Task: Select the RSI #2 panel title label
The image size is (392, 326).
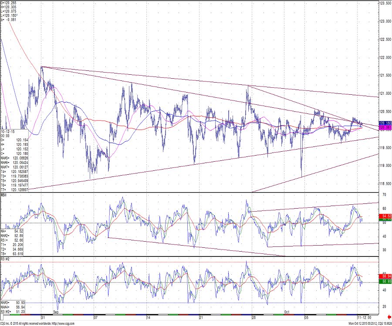Action: [5, 259]
